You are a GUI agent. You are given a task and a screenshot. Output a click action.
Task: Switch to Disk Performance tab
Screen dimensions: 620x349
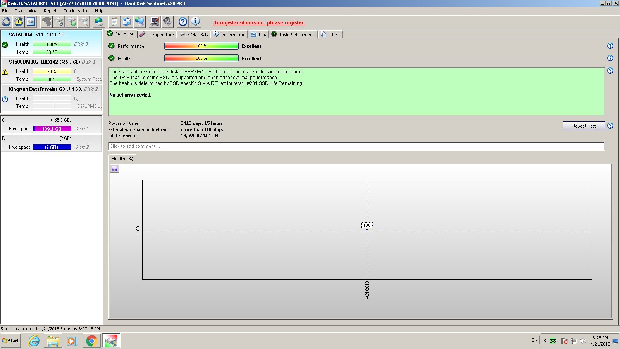pos(294,35)
